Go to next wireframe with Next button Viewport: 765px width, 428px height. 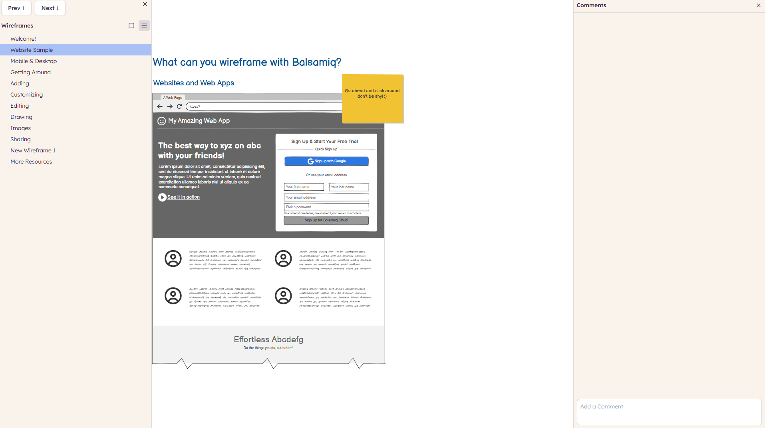tap(50, 8)
